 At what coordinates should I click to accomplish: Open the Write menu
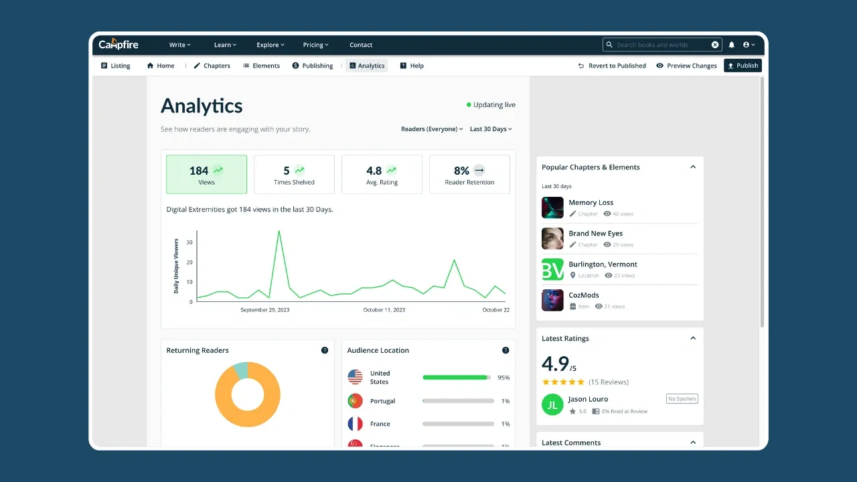179,45
